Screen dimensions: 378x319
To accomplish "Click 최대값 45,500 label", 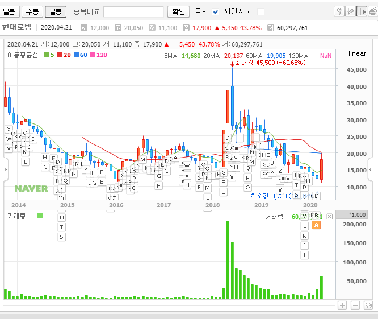I will [x=270, y=63].
